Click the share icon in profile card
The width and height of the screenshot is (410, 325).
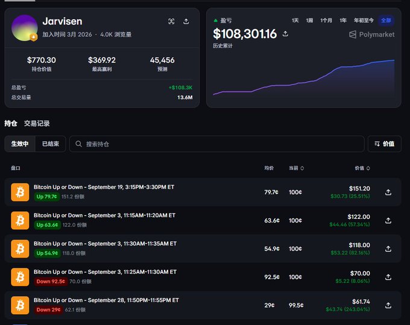186,21
